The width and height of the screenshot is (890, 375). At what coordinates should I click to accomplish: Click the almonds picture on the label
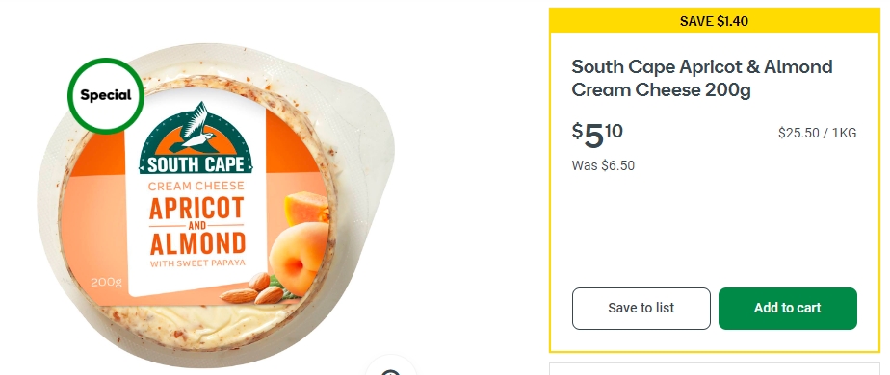(x=251, y=288)
